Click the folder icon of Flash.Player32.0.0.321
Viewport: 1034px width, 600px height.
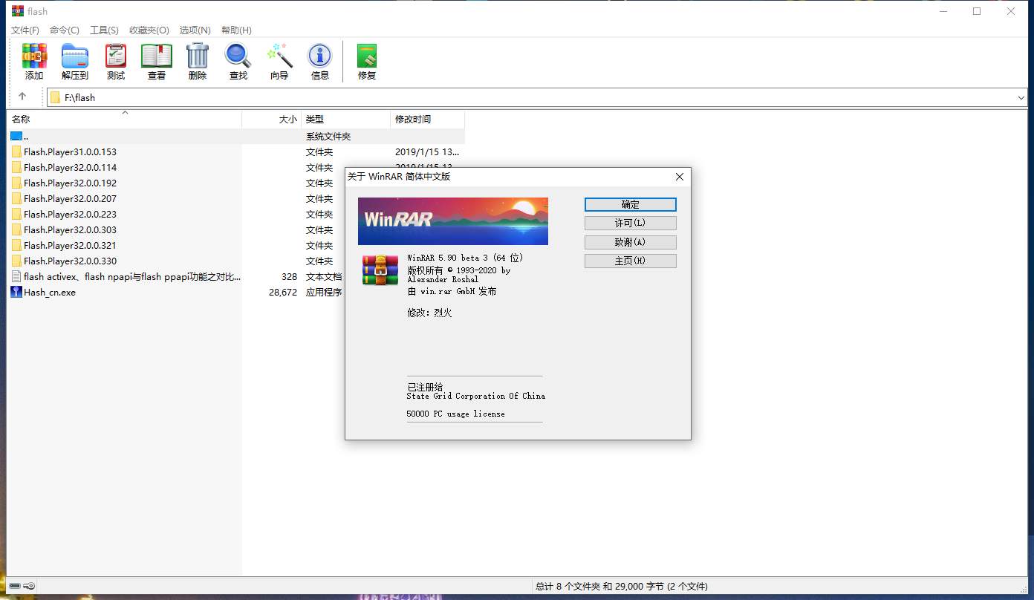[x=16, y=245]
